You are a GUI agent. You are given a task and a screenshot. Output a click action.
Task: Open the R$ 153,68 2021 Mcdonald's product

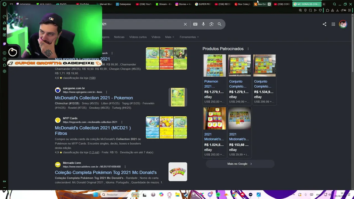click(x=240, y=132)
